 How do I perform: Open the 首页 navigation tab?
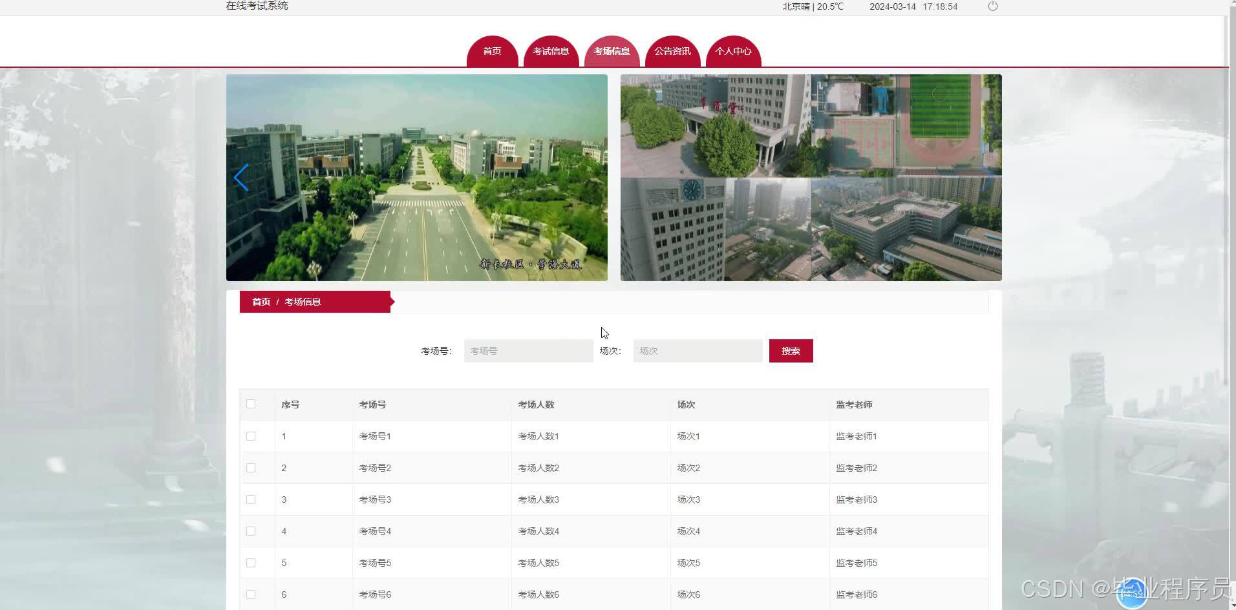[492, 51]
